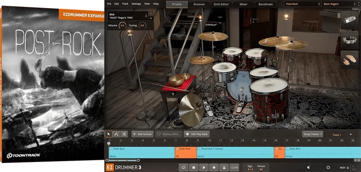
Task: Click the stop button
Action: (194, 168)
